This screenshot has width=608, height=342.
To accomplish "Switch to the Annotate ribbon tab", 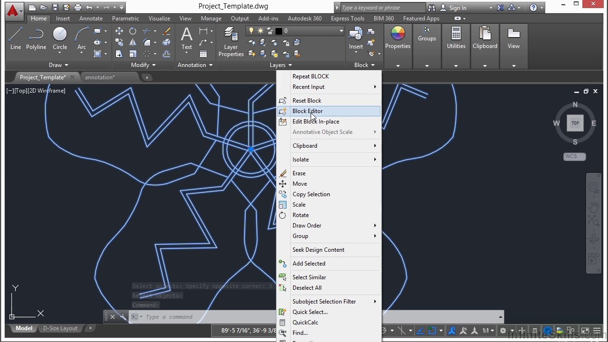I will point(91,19).
